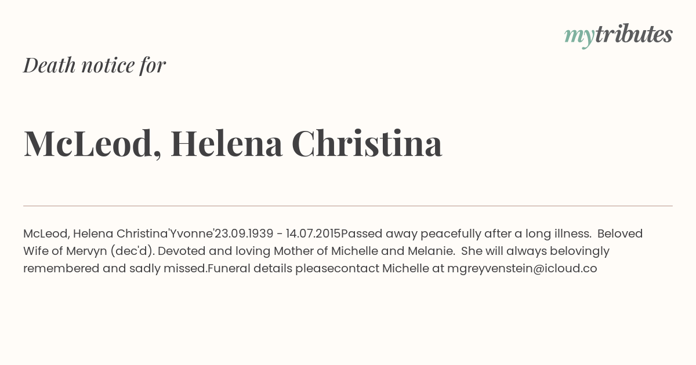Click the mytributes logo

618,36
